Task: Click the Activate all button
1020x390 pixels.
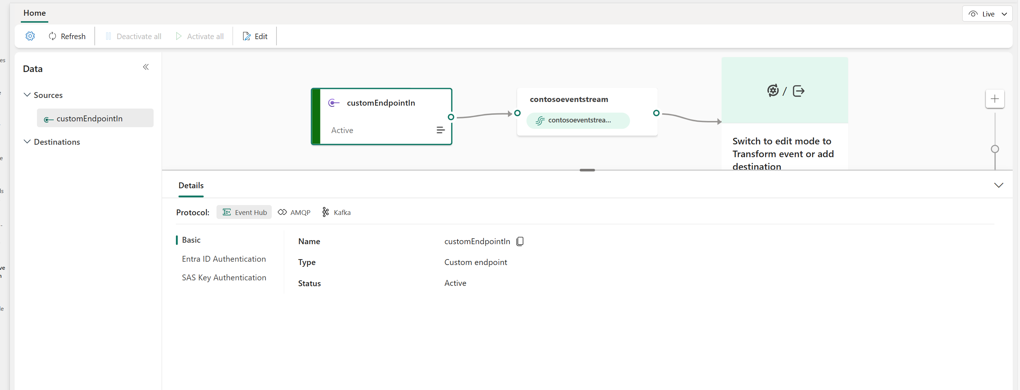Action: point(200,35)
